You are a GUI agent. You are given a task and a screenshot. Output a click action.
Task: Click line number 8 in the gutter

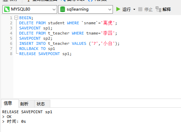click(11, 54)
